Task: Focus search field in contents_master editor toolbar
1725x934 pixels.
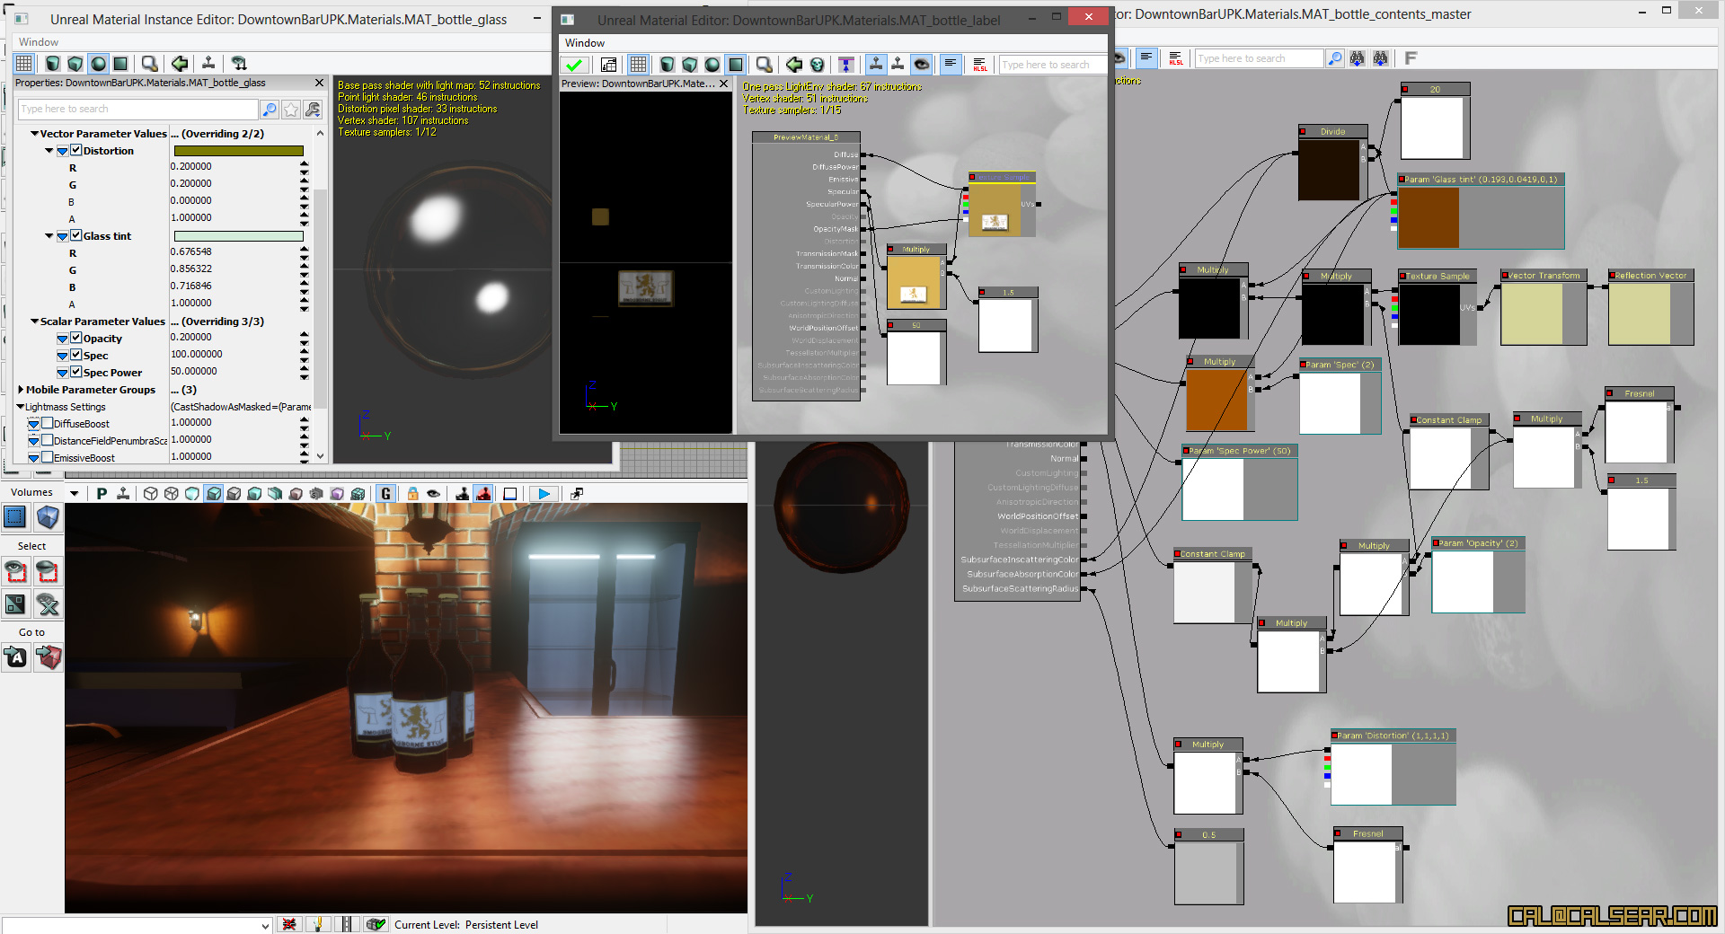Action: pyautogui.click(x=1260, y=58)
